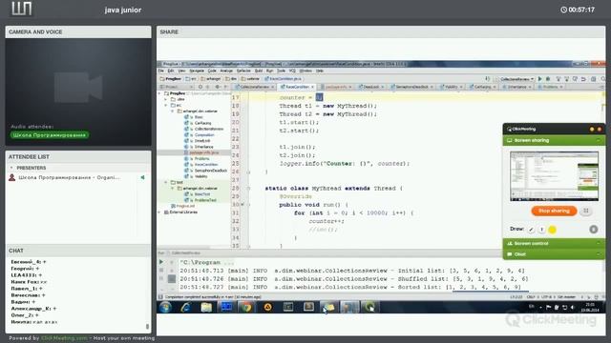The image size is (611, 343).
Task: Select the pencil draw tool in ClickMeeting
Action: click(531, 230)
